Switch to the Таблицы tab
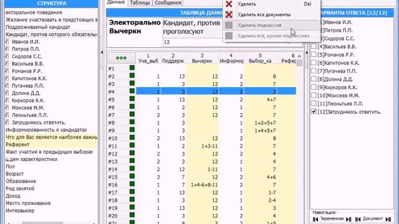Screen dimensions: 399x224 pos(140,2)
